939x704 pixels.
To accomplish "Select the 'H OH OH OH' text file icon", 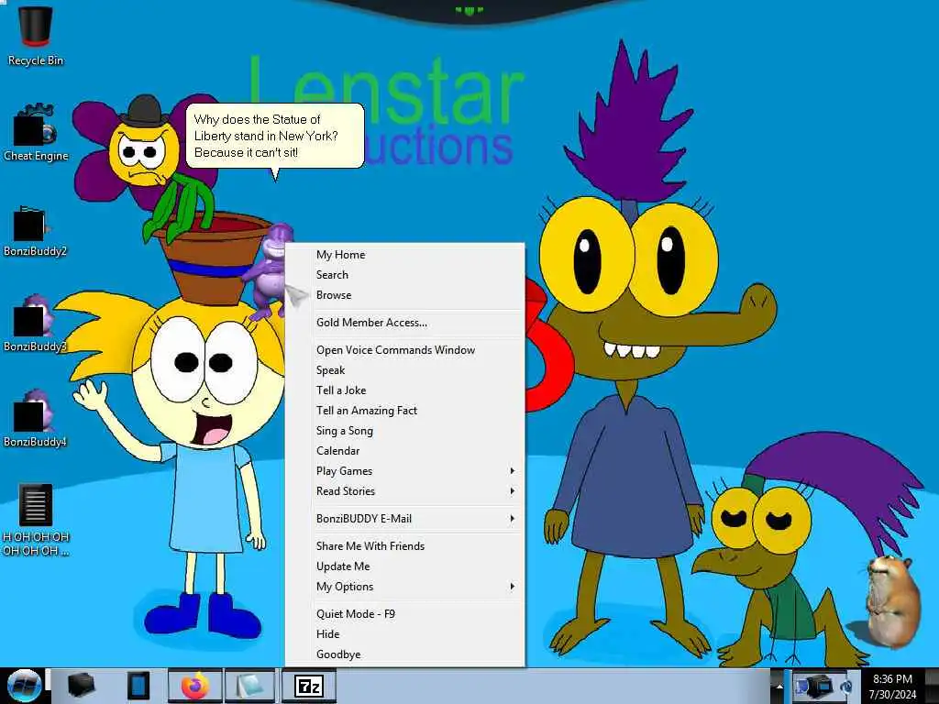I will point(36,520).
